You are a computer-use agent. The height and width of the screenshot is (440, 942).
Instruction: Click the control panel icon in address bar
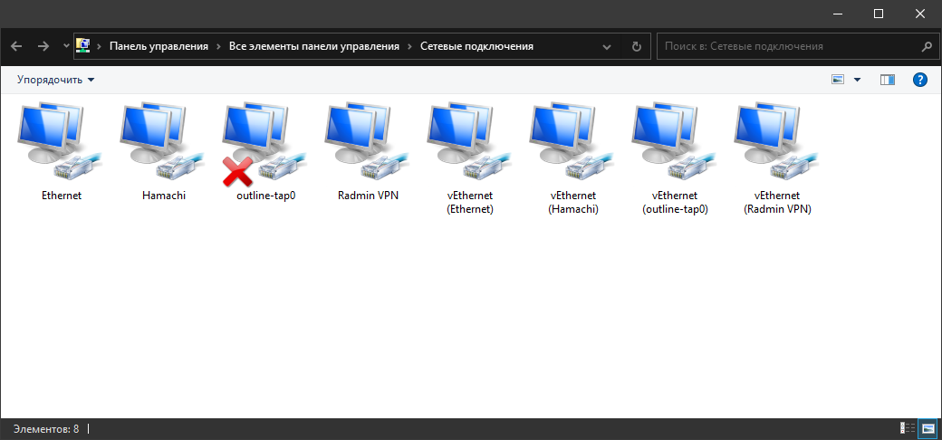click(x=83, y=45)
